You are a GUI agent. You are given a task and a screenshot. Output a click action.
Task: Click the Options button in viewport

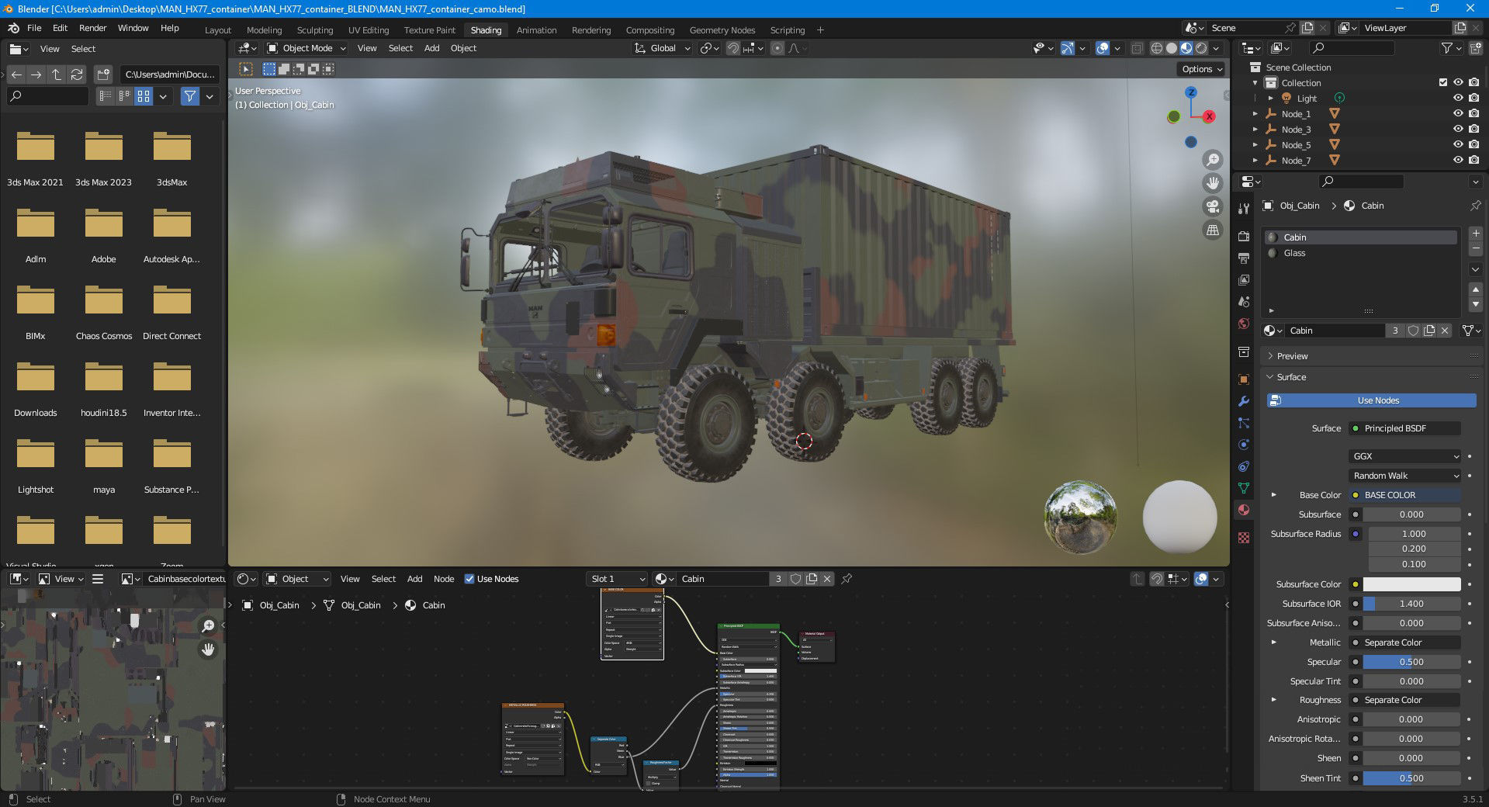[1202, 69]
